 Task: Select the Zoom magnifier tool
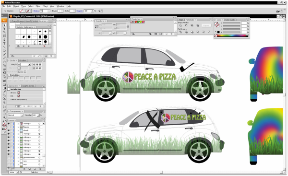[x=4, y=117]
